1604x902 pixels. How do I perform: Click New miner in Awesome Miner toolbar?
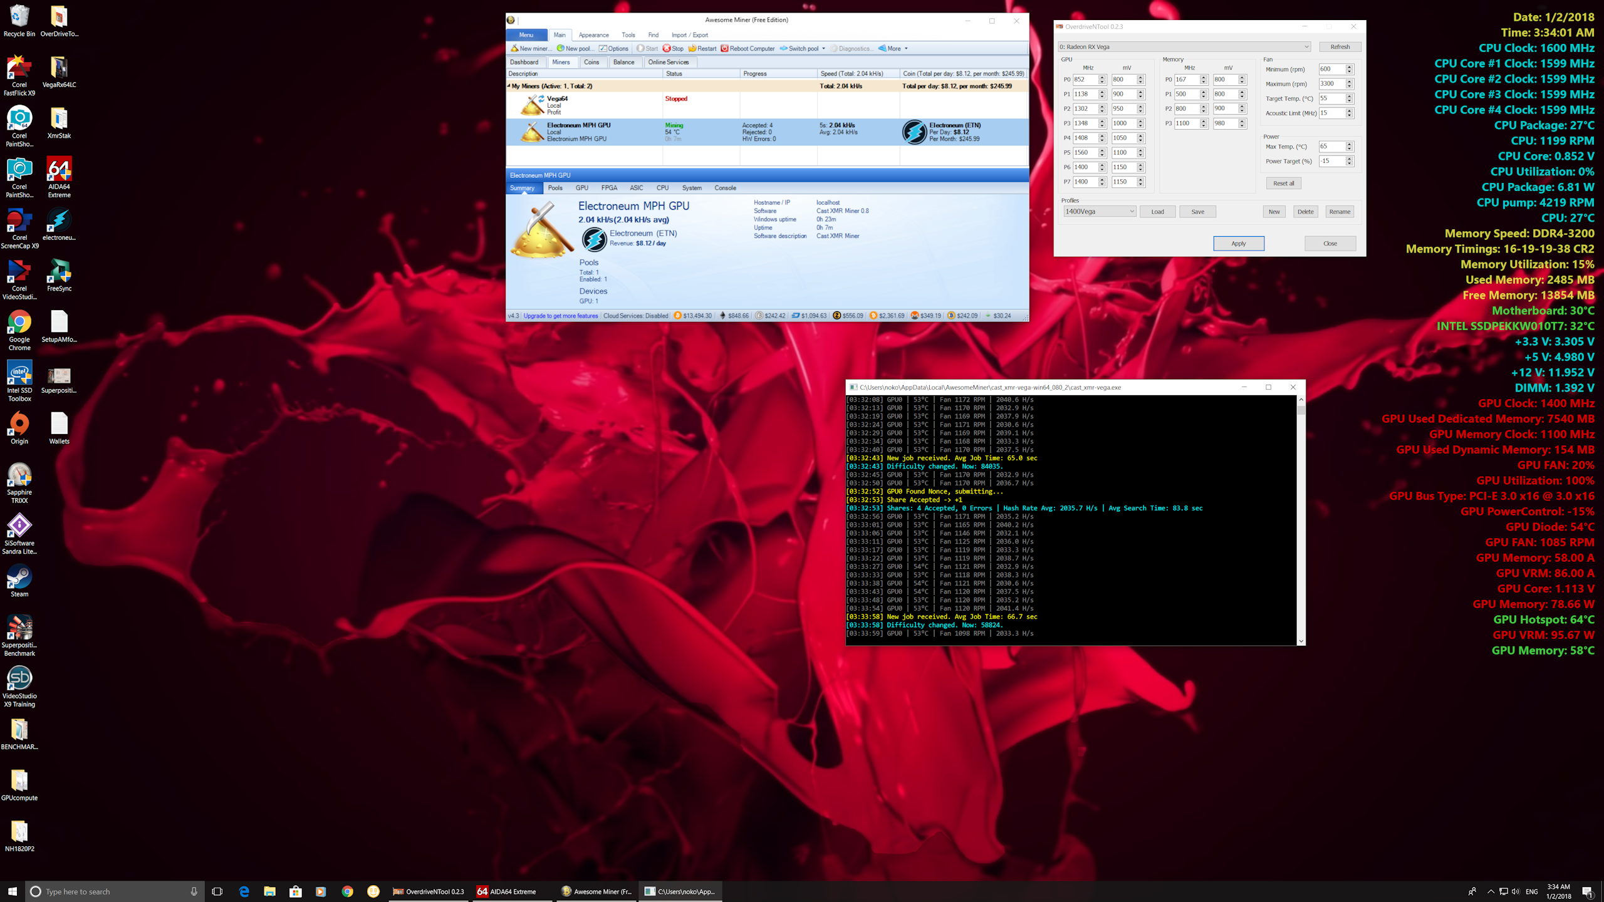[x=531, y=48]
